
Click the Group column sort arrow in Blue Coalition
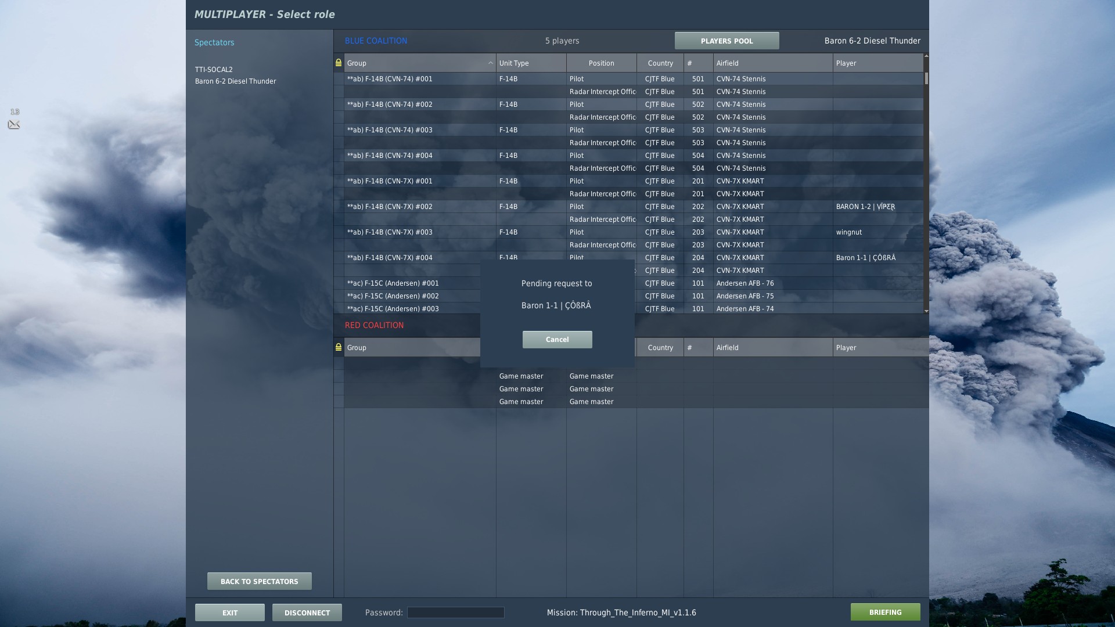tap(490, 63)
